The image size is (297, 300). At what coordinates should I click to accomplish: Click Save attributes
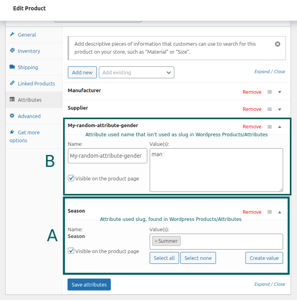(89, 285)
